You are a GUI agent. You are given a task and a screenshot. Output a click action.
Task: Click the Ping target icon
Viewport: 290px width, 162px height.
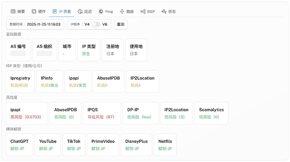coord(101,11)
